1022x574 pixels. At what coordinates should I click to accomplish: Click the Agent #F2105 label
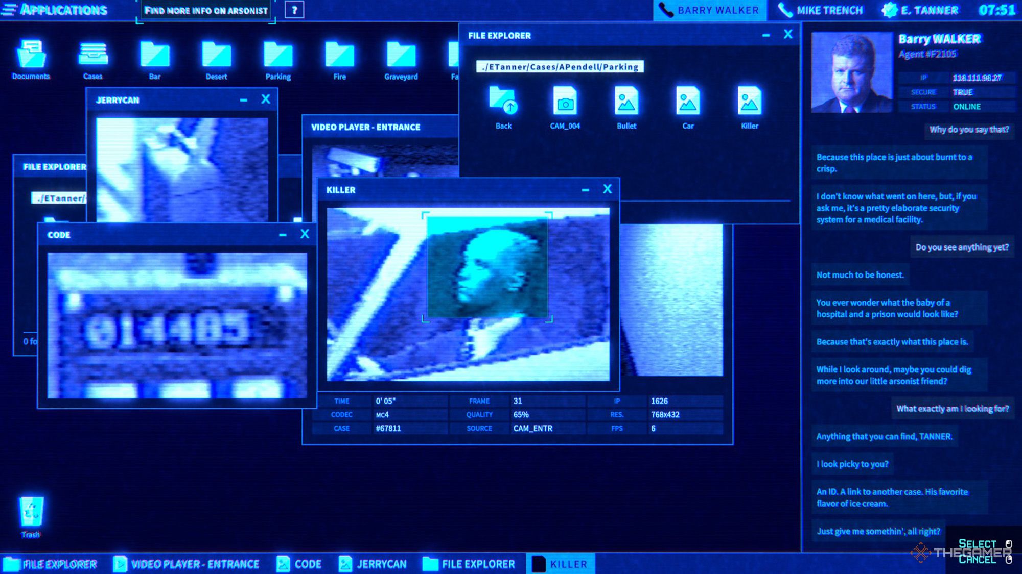point(927,54)
